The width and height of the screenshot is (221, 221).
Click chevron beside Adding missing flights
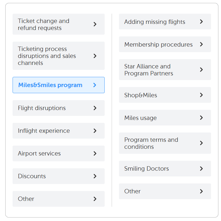[201, 22]
